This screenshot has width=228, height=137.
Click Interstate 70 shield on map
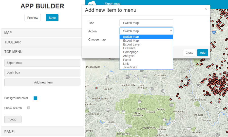(214, 32)
